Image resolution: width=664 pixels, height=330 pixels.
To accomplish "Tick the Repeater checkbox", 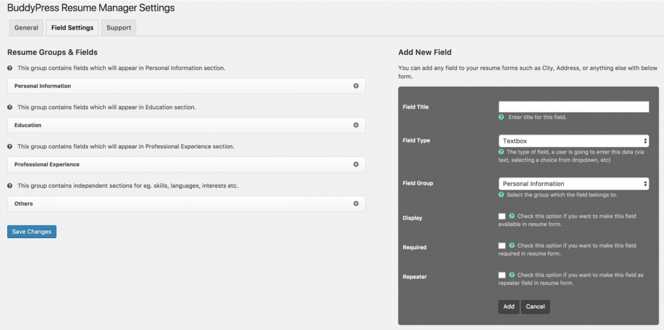I will pyautogui.click(x=502, y=275).
